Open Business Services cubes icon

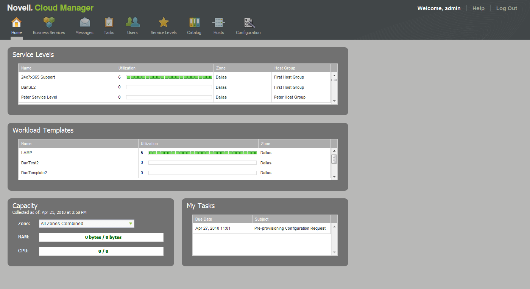49,22
